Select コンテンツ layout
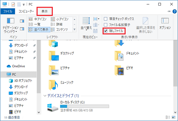 pyautogui.click(x=59, y=30)
